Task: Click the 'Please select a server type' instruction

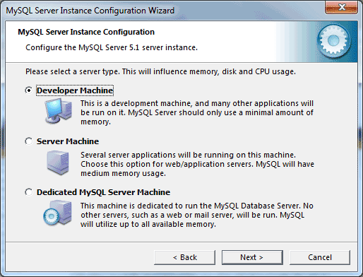Action: pos(160,71)
